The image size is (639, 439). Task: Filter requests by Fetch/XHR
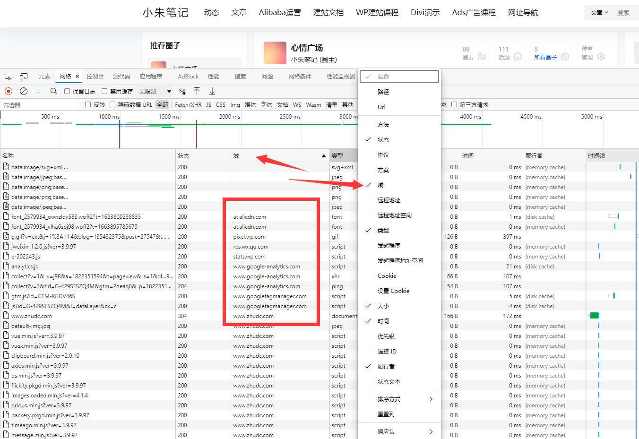click(x=188, y=105)
